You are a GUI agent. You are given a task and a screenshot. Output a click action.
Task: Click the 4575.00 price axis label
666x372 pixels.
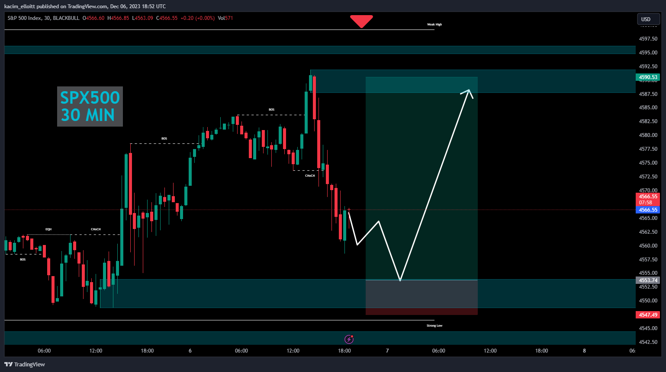click(x=648, y=163)
